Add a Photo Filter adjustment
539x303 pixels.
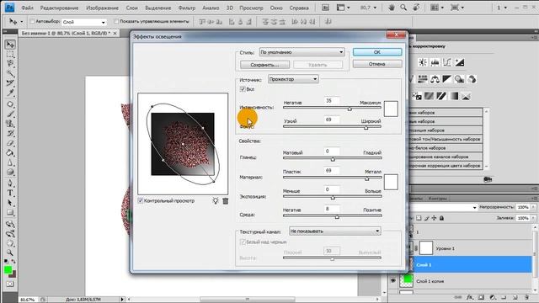coord(459,79)
